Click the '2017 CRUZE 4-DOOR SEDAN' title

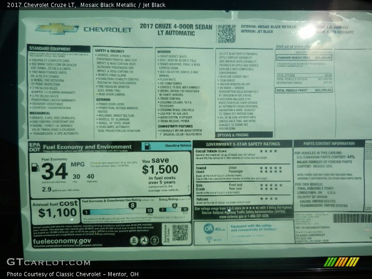(x=176, y=27)
